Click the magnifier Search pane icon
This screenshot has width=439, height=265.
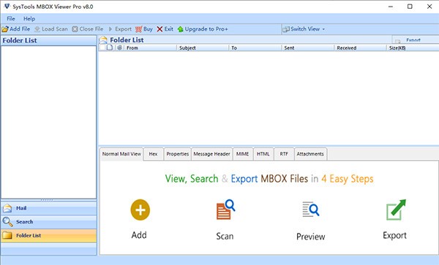coord(7,222)
